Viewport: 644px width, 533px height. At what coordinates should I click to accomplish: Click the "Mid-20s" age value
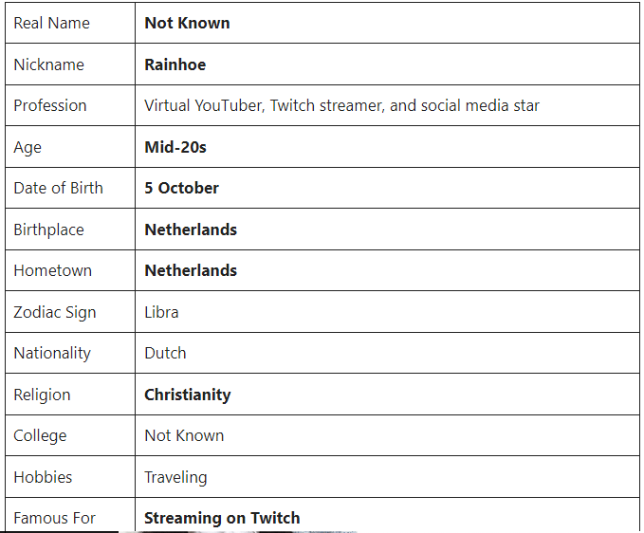coord(175,147)
